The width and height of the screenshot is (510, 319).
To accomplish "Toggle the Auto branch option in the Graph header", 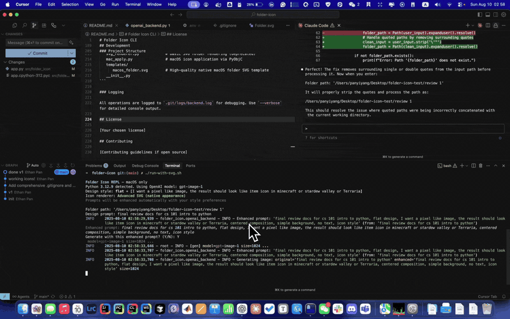I will pyautogui.click(x=33, y=166).
